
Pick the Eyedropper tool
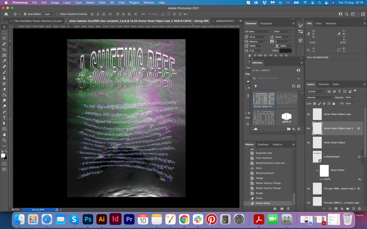pos(4,61)
